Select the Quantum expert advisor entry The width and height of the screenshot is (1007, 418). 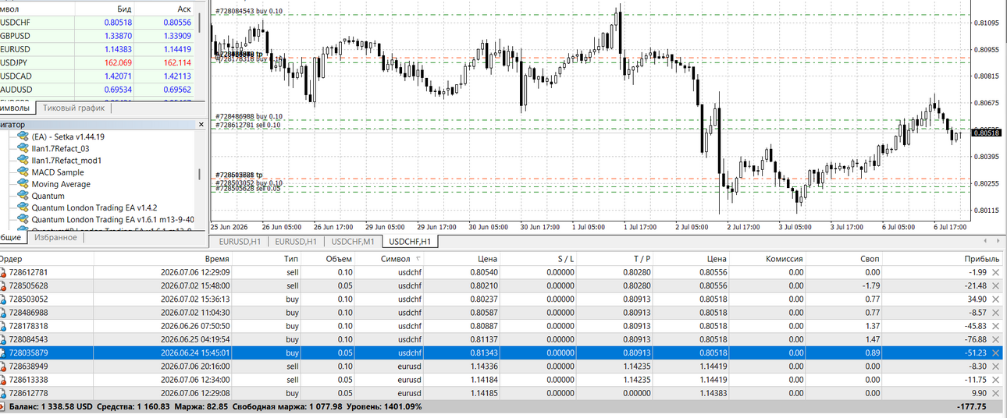tap(48, 197)
